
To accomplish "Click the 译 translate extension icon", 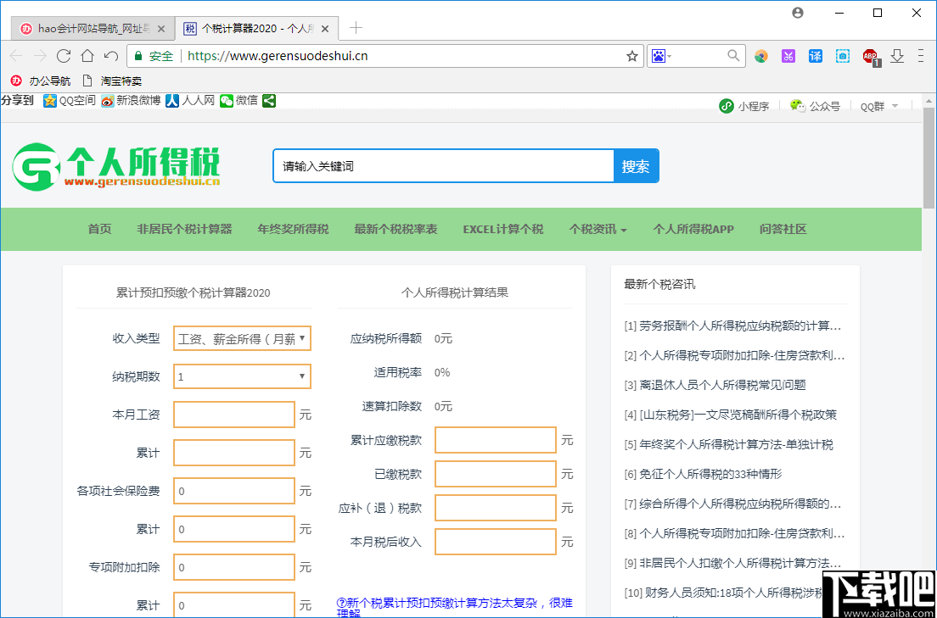I will [815, 56].
